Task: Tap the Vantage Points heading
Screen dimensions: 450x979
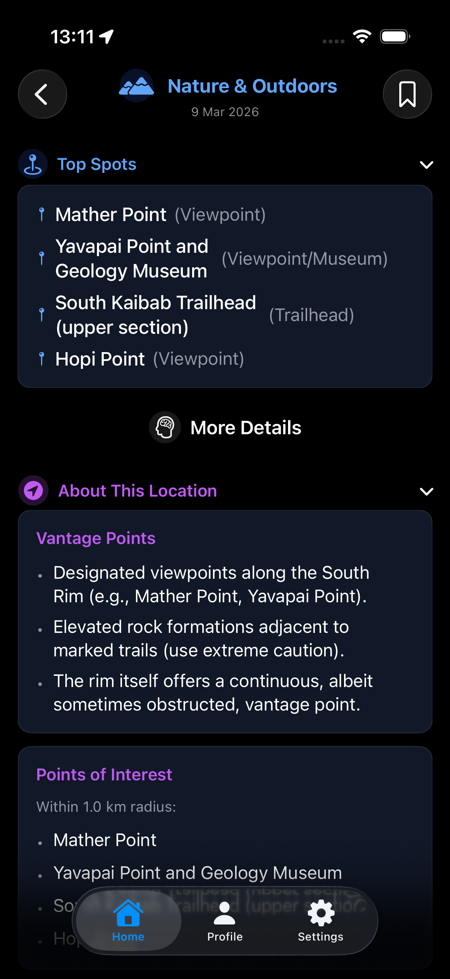Action: (x=96, y=538)
